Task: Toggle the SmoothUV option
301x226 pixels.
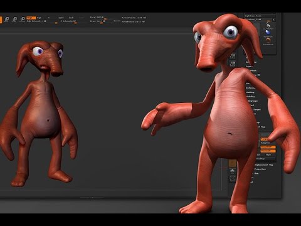Action: (268, 147)
